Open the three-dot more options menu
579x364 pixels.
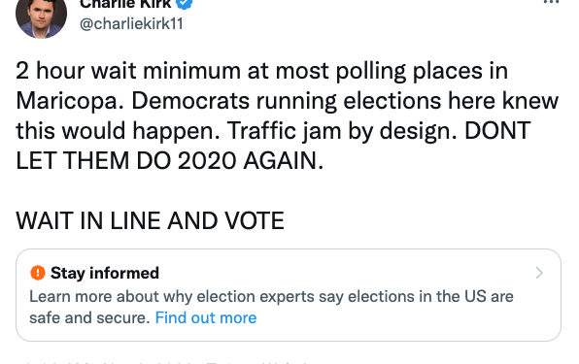tap(551, 2)
